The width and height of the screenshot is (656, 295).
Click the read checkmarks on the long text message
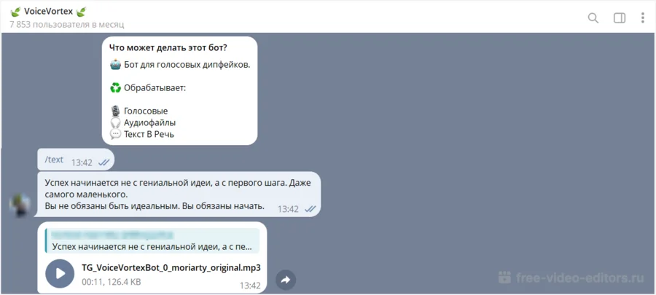(310, 209)
